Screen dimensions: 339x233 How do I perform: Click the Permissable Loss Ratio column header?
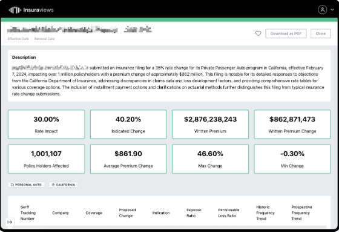click(x=229, y=213)
